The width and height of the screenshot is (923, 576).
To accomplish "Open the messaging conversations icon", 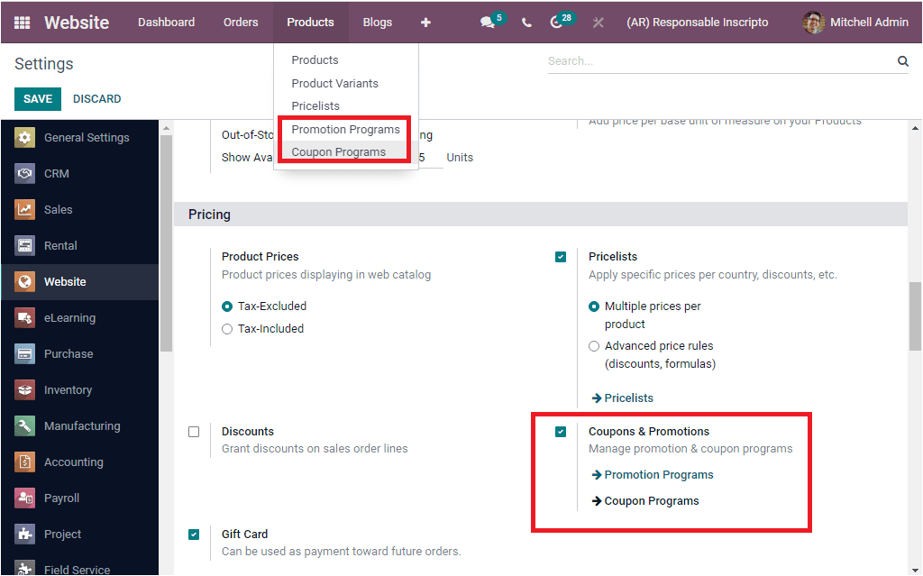I will click(x=487, y=23).
